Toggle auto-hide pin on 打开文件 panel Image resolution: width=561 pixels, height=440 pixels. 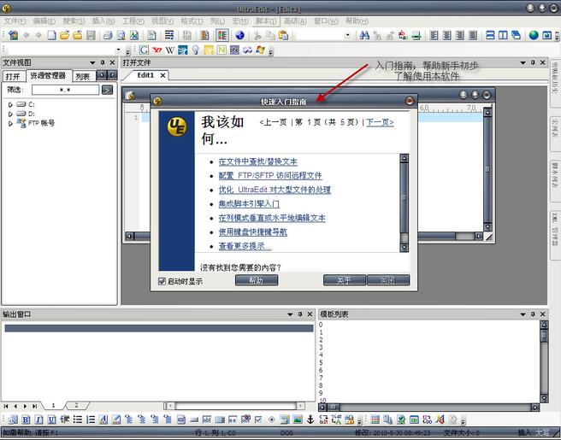coord(533,62)
